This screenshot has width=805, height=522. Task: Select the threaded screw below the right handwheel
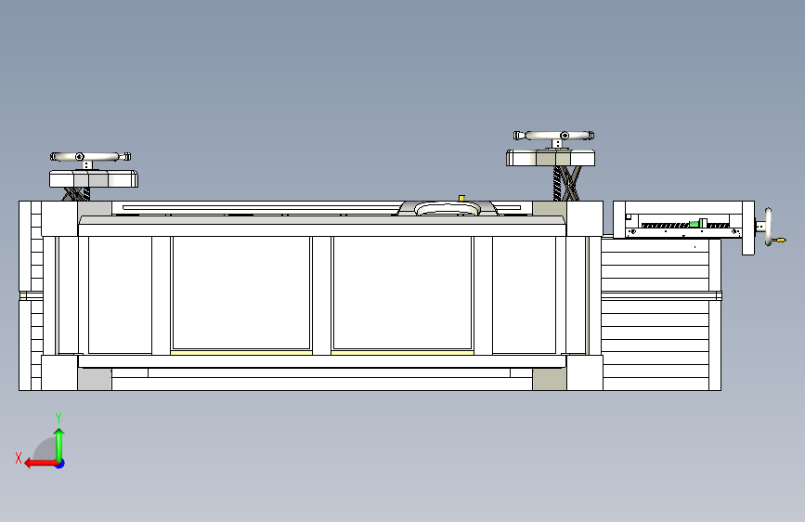(x=557, y=183)
